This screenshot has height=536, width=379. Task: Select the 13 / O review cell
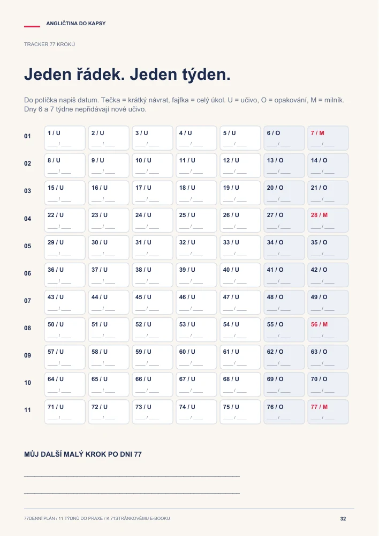284,166
